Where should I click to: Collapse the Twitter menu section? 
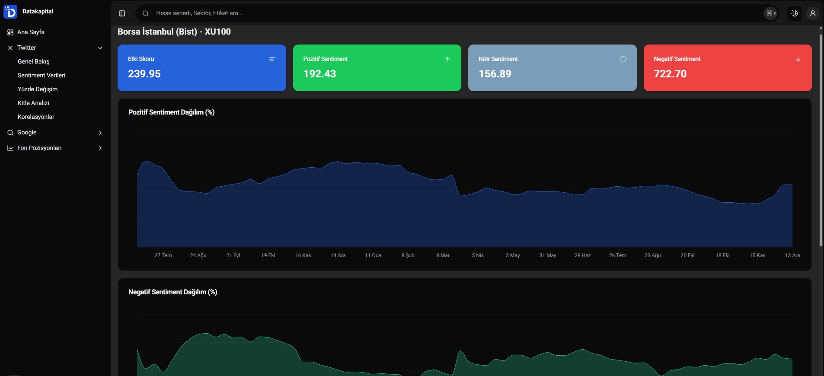[100, 48]
